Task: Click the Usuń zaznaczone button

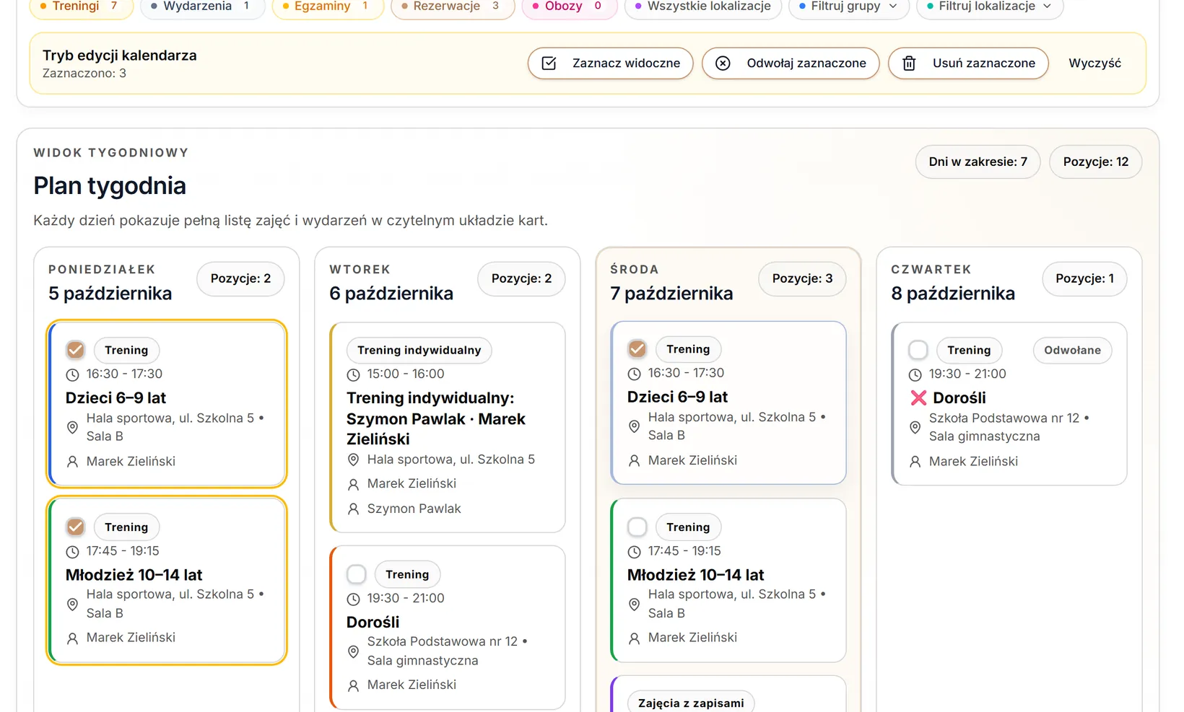Action: pyautogui.click(x=968, y=63)
